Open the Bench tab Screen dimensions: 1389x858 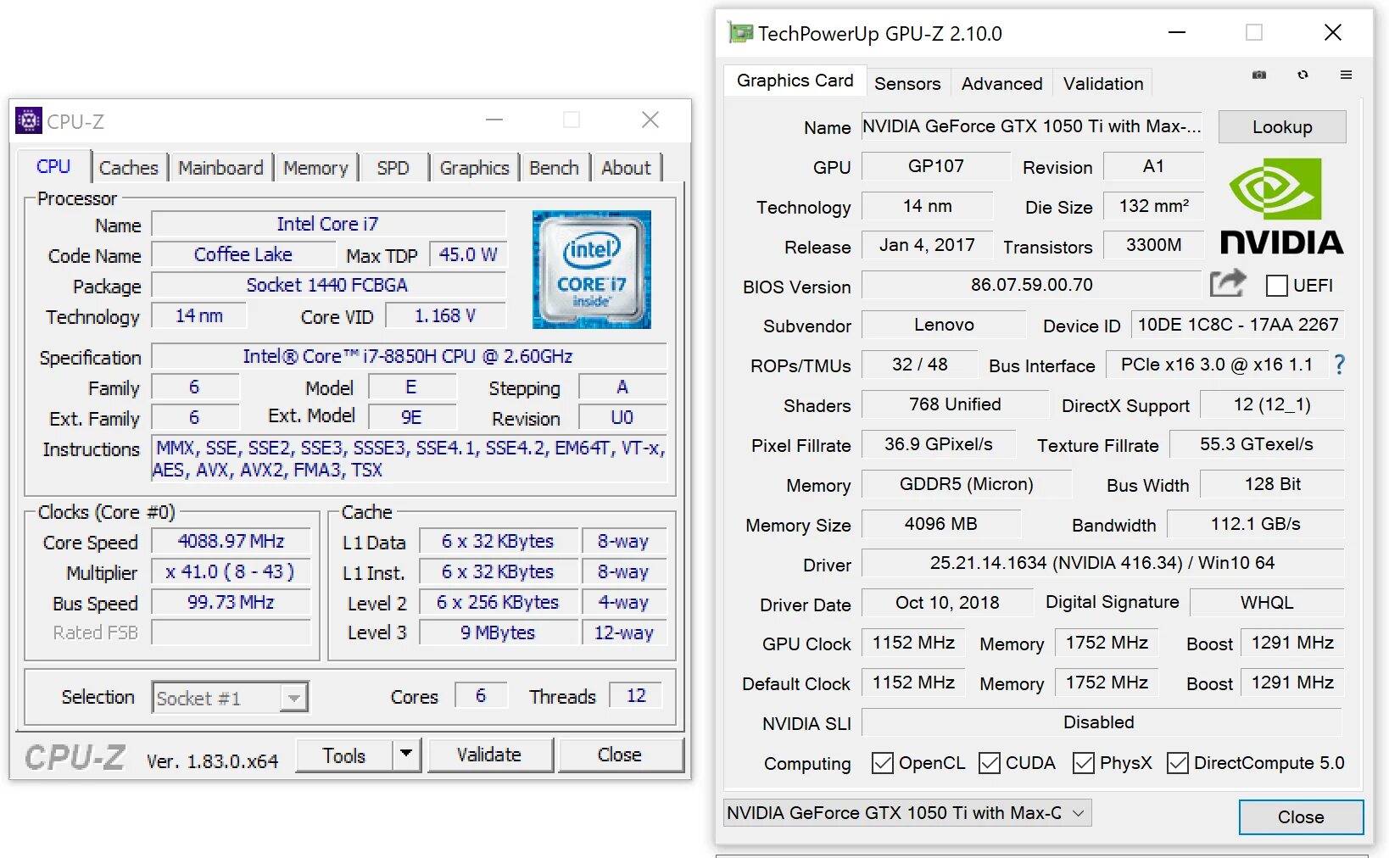click(x=554, y=168)
